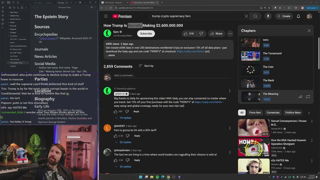The width and height of the screenshot is (320, 180).
Task: Open YouTube notifications bell
Action: pos(298,16)
